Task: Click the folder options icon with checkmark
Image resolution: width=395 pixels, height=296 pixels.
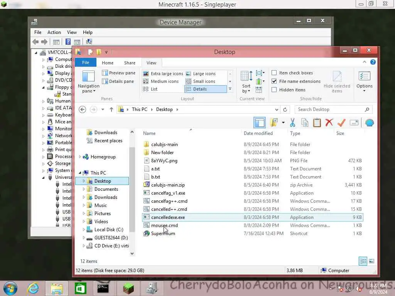Action: [x=274, y=123]
